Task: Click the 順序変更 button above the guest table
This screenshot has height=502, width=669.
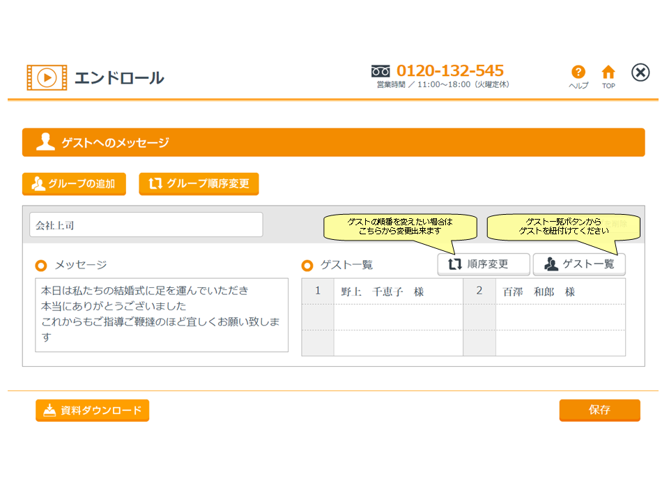Action: 484,264
